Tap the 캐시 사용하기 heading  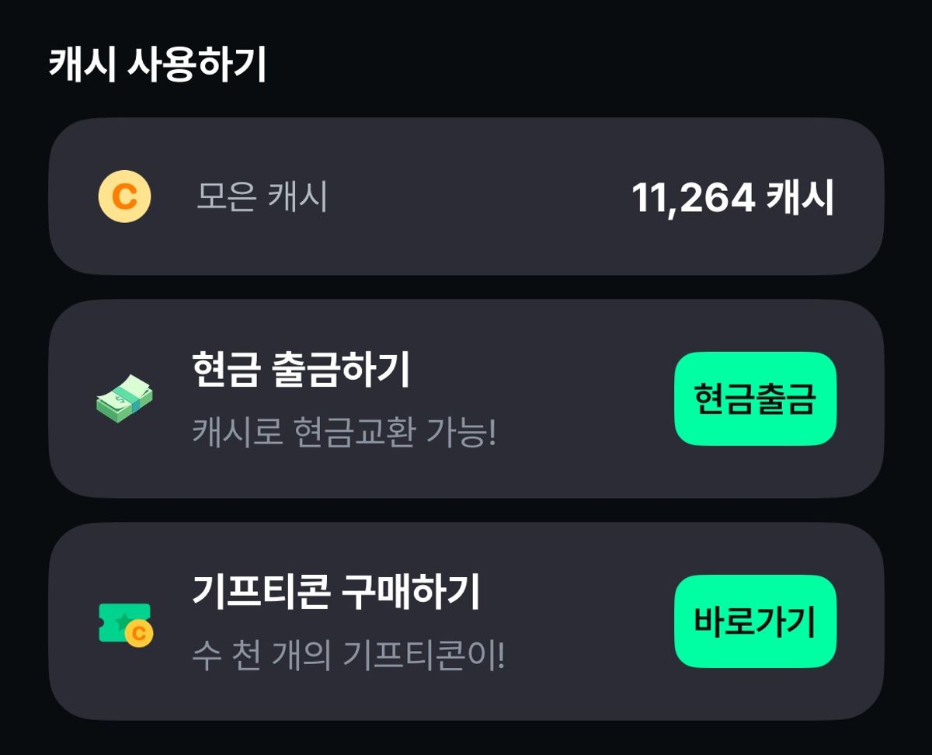(x=158, y=65)
